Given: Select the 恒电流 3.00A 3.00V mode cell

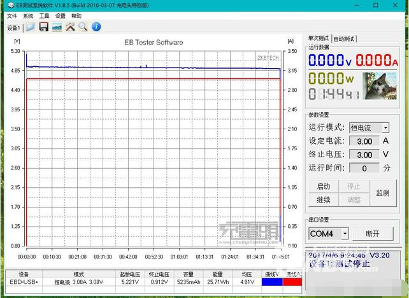Looking at the screenshot, I should pyautogui.click(x=79, y=282).
